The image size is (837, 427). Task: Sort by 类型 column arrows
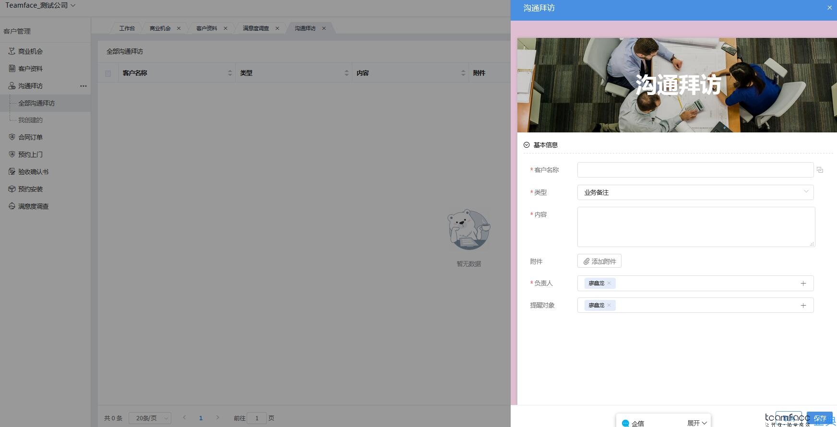click(x=347, y=73)
